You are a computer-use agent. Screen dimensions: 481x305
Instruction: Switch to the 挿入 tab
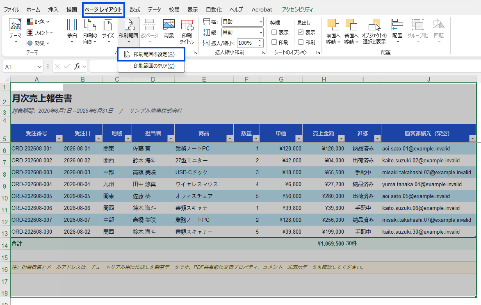[53, 9]
